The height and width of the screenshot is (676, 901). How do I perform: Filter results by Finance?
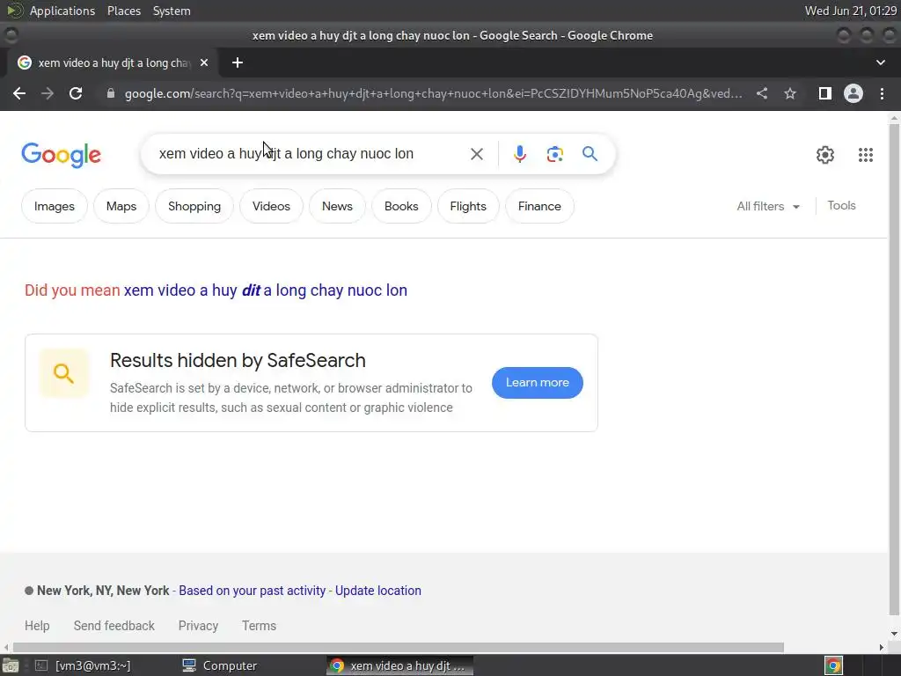(539, 206)
